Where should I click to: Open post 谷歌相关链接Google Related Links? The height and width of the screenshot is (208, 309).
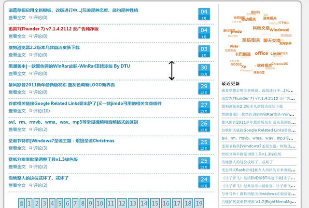click(x=85, y=104)
